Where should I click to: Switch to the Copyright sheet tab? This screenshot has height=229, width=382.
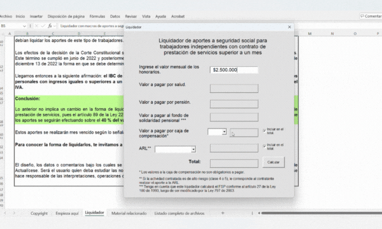39,213
